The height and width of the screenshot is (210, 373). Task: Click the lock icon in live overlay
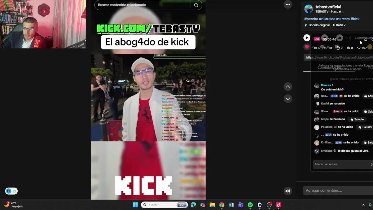tap(366, 39)
